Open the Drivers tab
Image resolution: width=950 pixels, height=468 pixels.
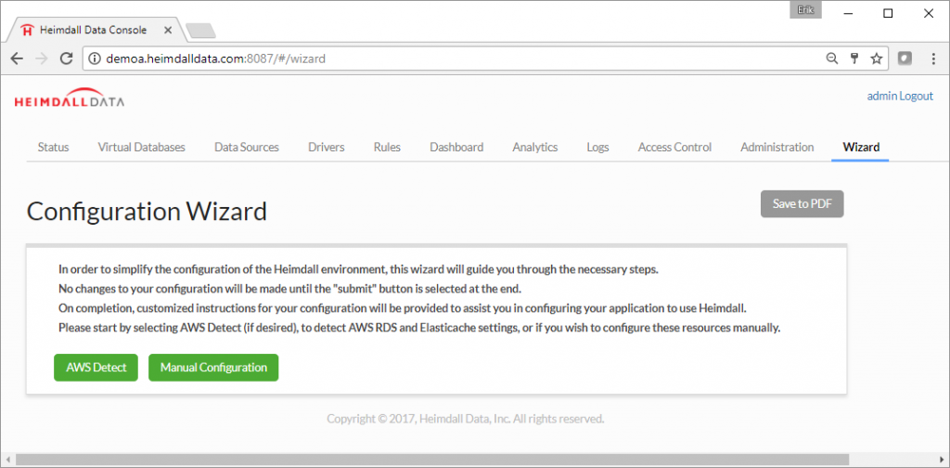click(326, 147)
